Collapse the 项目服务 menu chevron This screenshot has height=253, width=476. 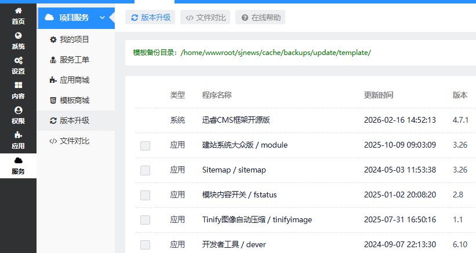[x=102, y=17]
